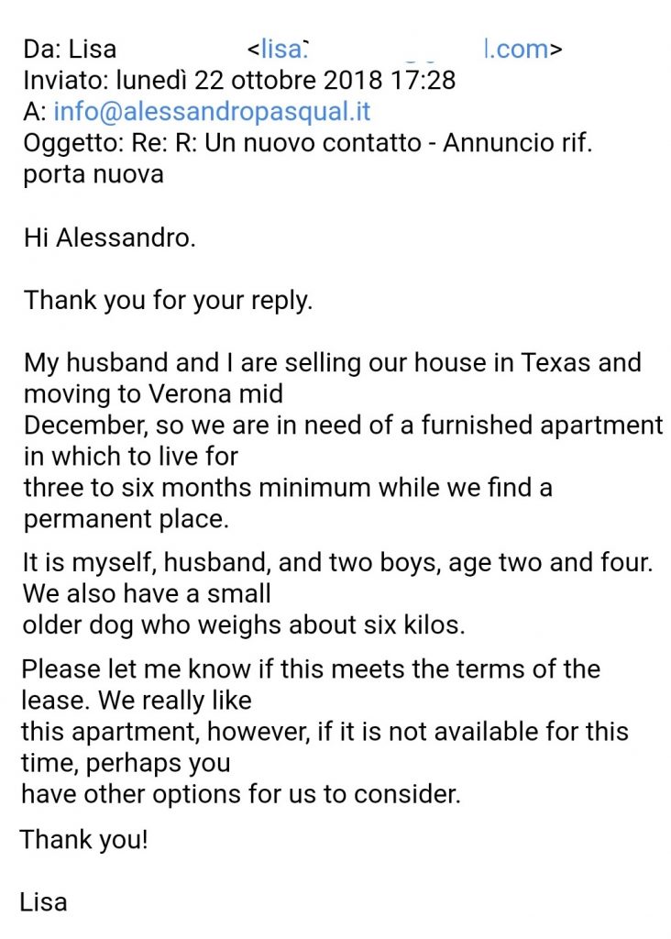Click the sentence mentioning two boys' ages
Image resolution: width=671 pixels, height=939 pixels.
337,563
